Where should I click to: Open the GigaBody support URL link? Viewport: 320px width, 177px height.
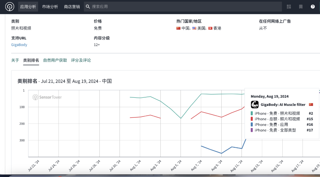(x=19, y=45)
